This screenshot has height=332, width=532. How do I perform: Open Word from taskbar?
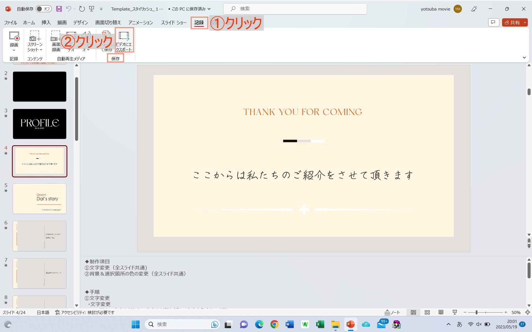pyautogui.click(x=290, y=324)
